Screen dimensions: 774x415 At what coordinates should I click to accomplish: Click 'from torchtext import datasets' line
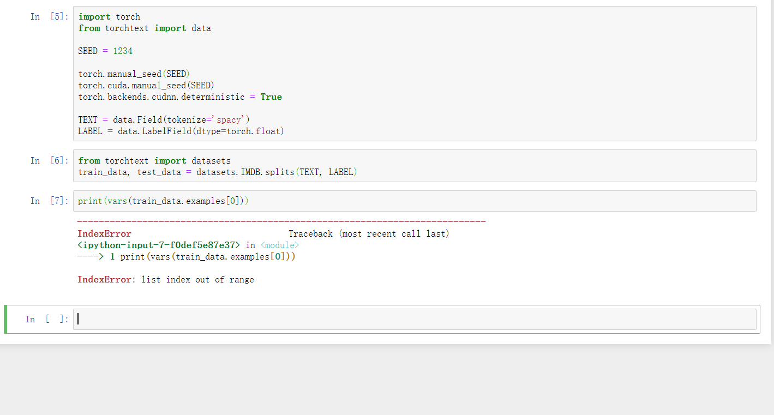tap(154, 160)
